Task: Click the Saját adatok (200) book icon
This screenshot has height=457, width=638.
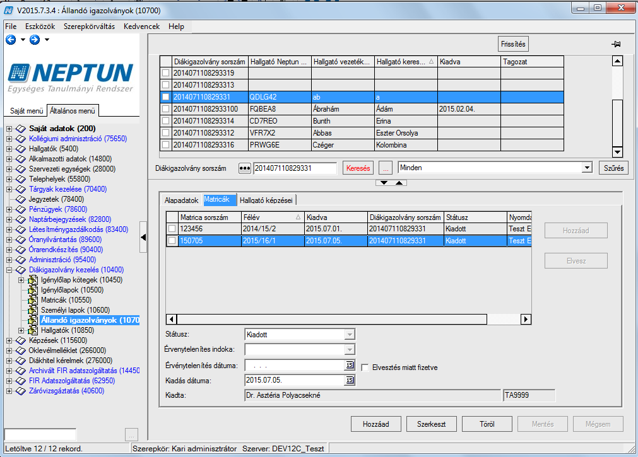Action: [x=21, y=129]
